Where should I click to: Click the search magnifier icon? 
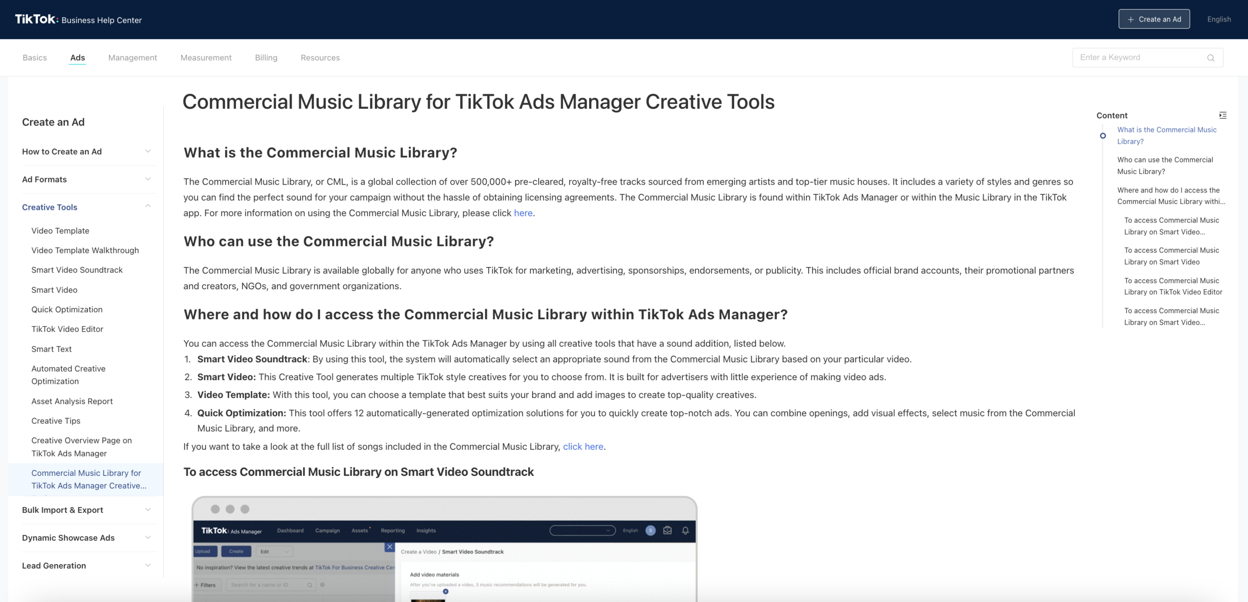[x=1211, y=58]
